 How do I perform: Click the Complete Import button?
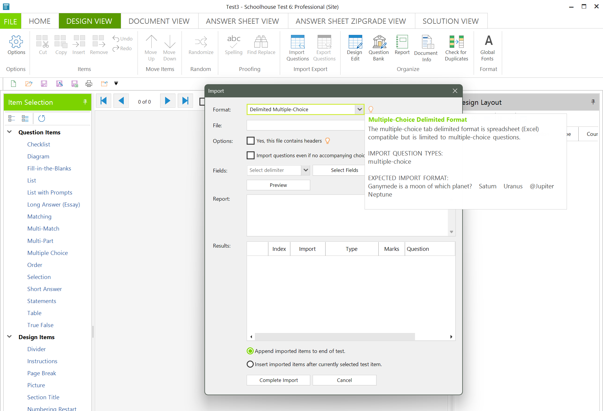(x=278, y=380)
